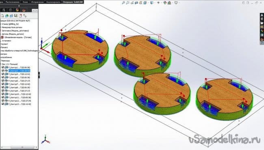Click the blank new document icon in panel toolbar
The image size is (264, 150).
tap(2, 16)
